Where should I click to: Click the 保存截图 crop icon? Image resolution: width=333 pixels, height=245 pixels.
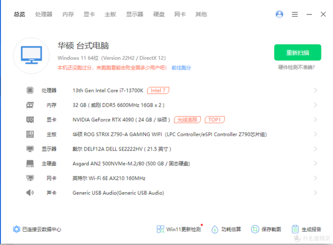point(255,229)
